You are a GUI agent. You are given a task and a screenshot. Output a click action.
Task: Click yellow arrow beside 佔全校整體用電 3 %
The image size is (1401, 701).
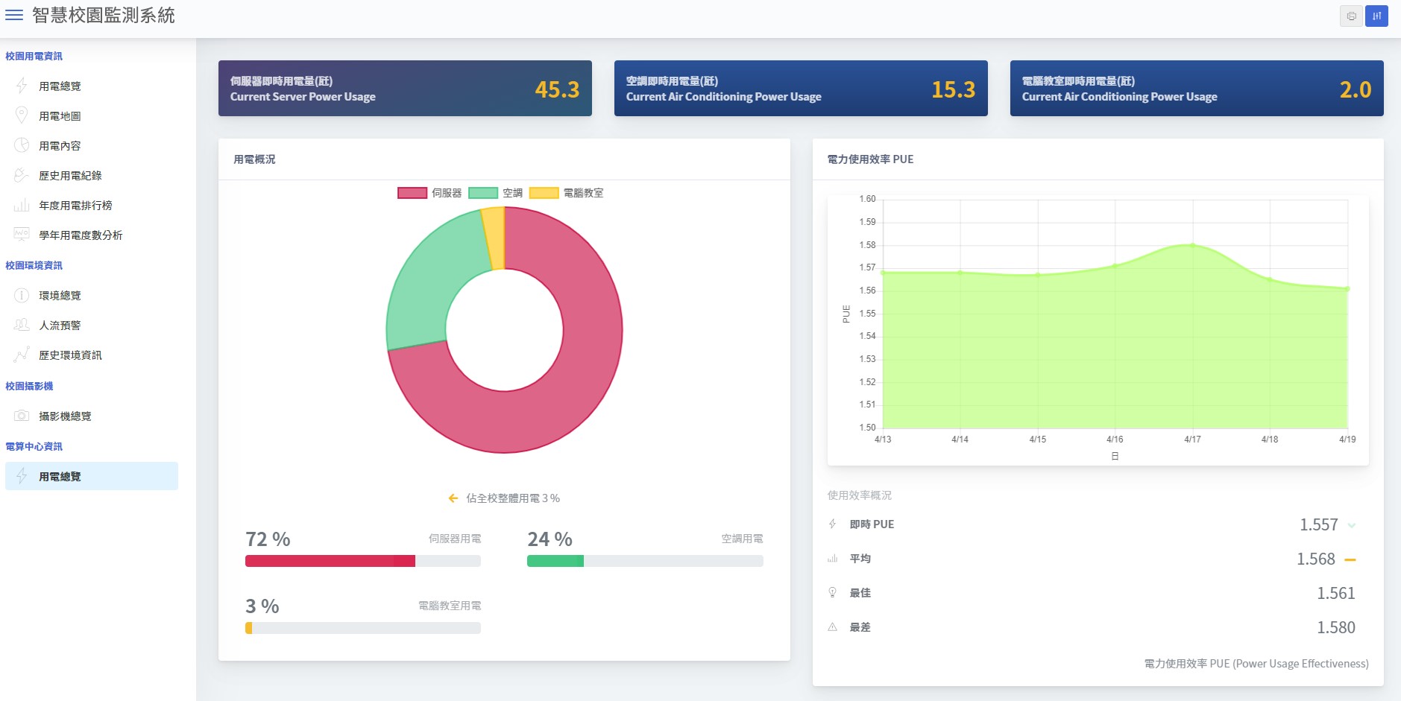(x=453, y=498)
